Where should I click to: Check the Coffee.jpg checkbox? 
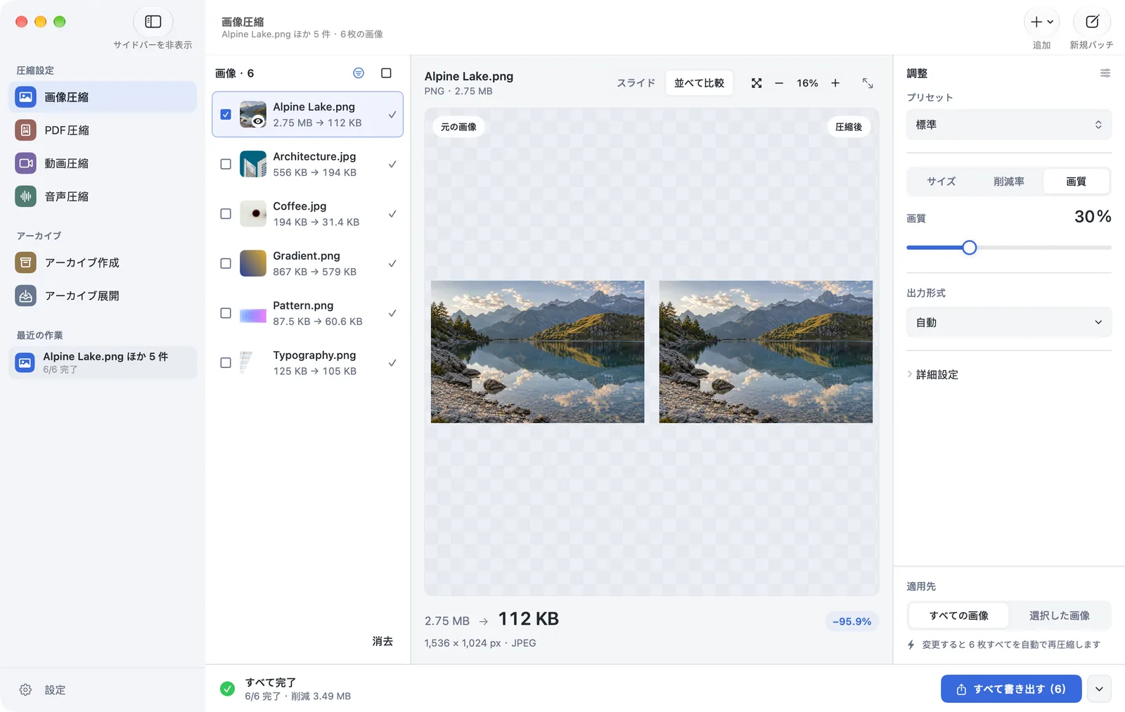226,214
